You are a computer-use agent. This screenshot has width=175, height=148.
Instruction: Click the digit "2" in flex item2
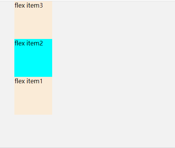[41, 43]
